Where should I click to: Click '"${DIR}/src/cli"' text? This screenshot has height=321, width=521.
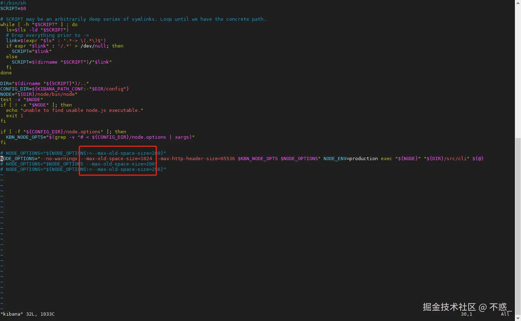point(446,158)
